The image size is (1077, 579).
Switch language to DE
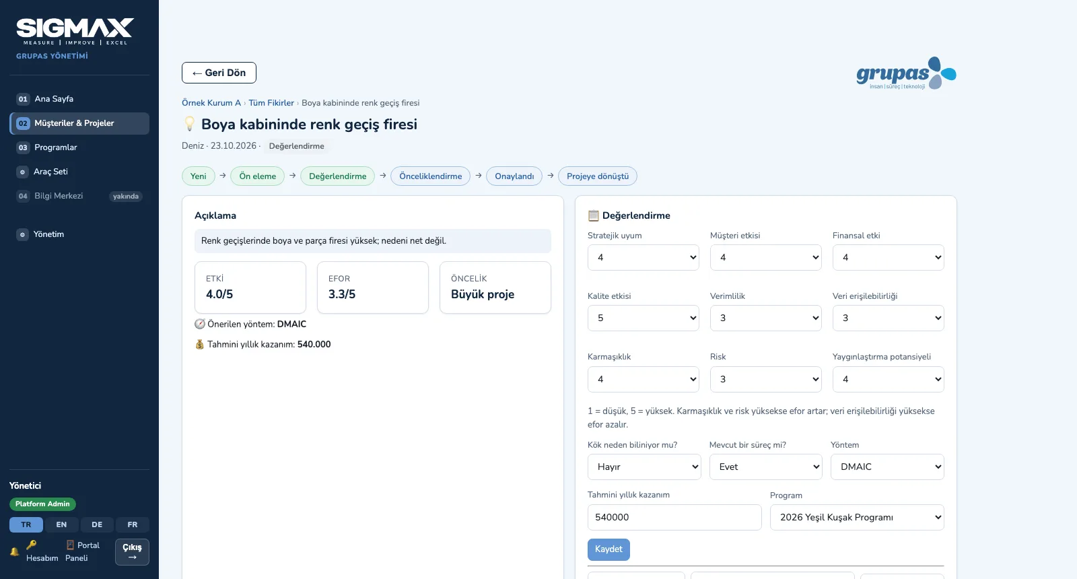(x=97, y=524)
